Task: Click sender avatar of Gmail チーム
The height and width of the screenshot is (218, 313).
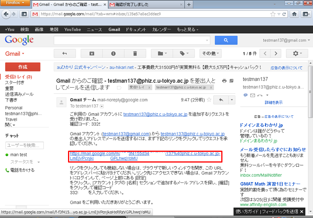Action: tap(62, 102)
